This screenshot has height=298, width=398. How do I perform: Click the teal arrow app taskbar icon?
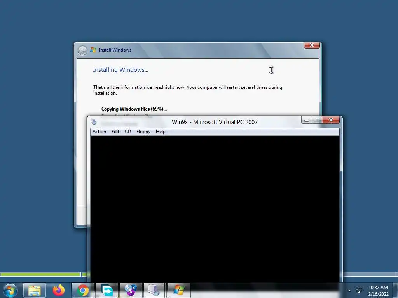click(107, 290)
